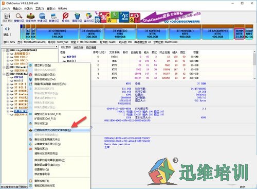
Task: Choose 建立新分区(N) in the context menu
Action: point(59,65)
